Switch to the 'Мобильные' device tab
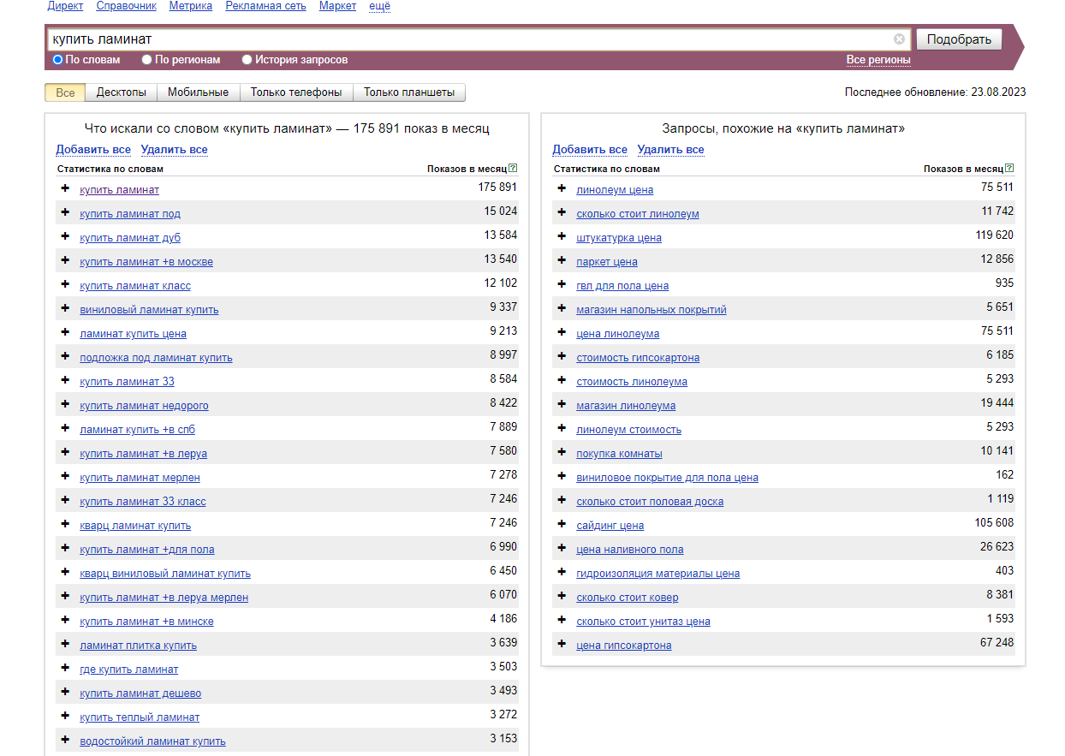The image size is (1065, 756). 198,92
